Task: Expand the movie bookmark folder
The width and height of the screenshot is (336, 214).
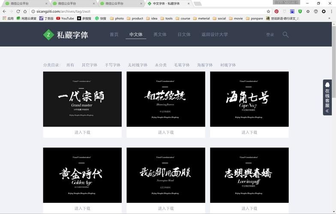Action: pyautogui.click(x=236, y=18)
